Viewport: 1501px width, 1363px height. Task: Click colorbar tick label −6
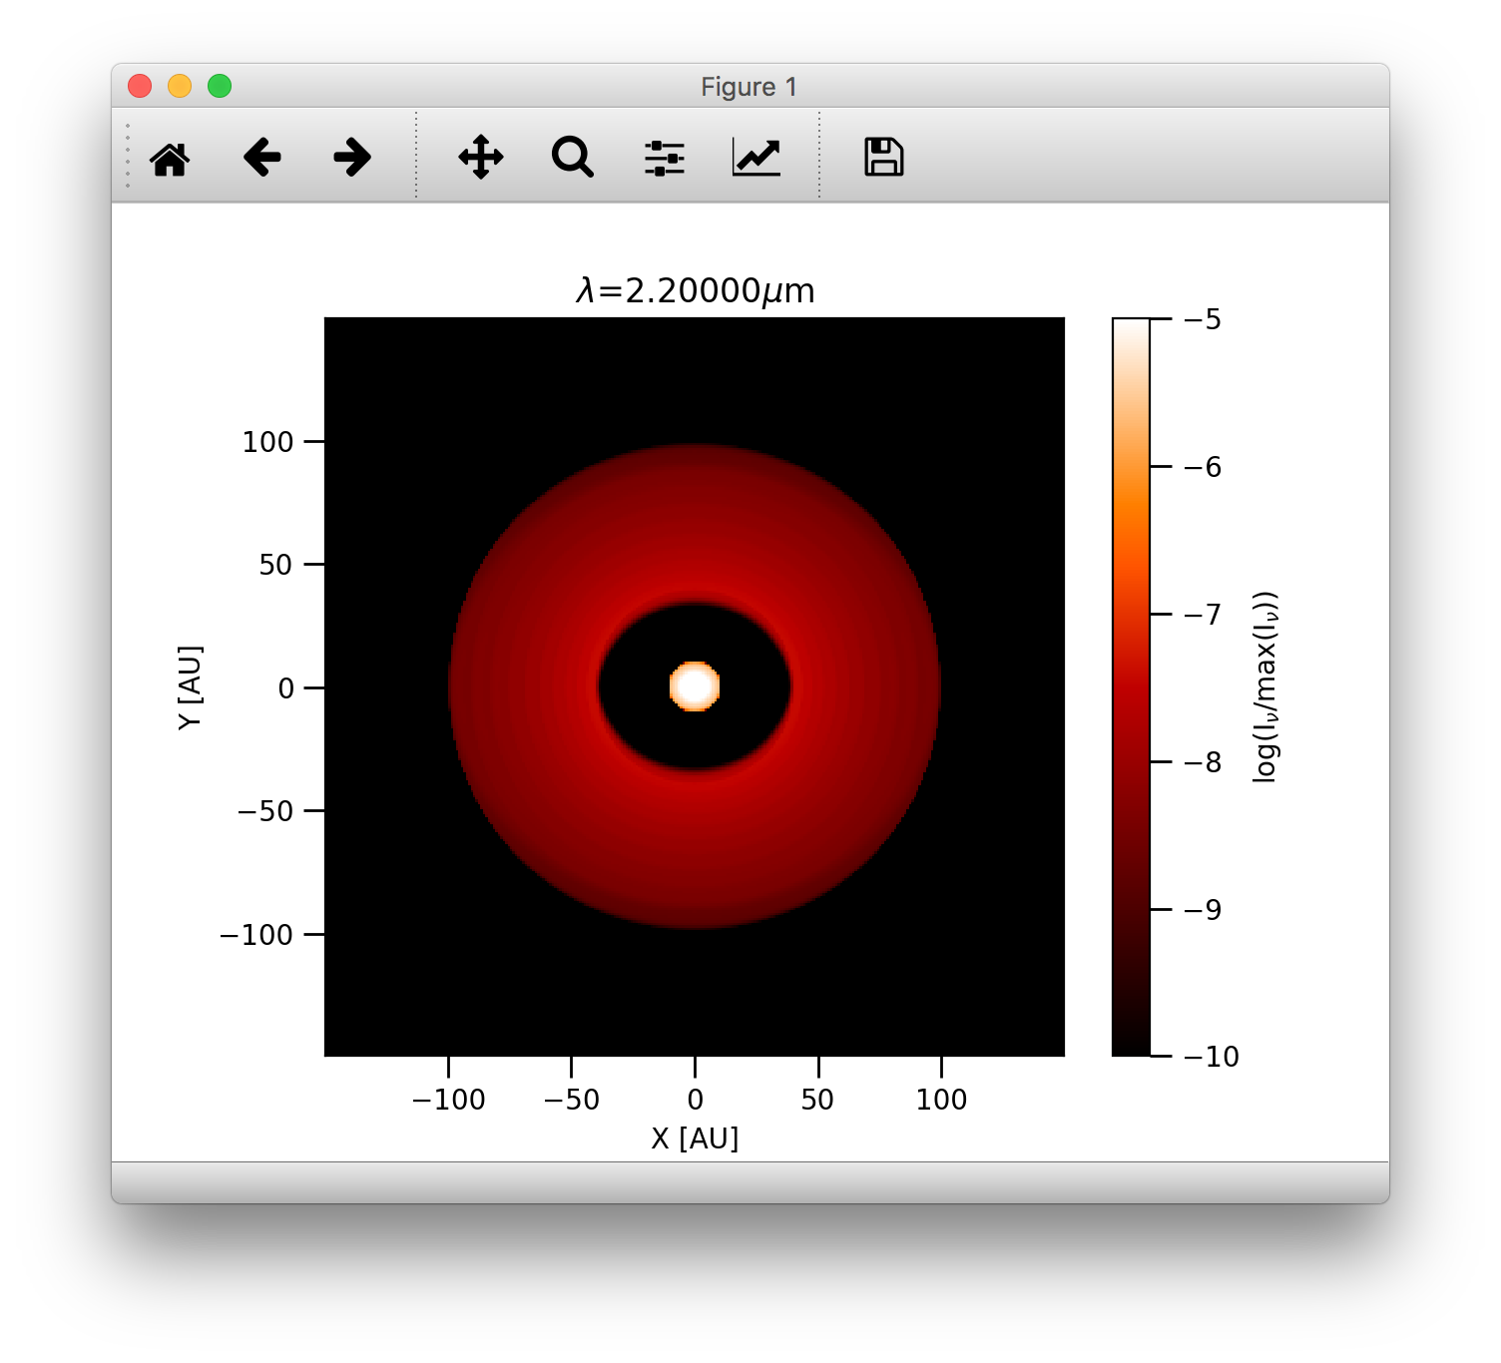1203,467
